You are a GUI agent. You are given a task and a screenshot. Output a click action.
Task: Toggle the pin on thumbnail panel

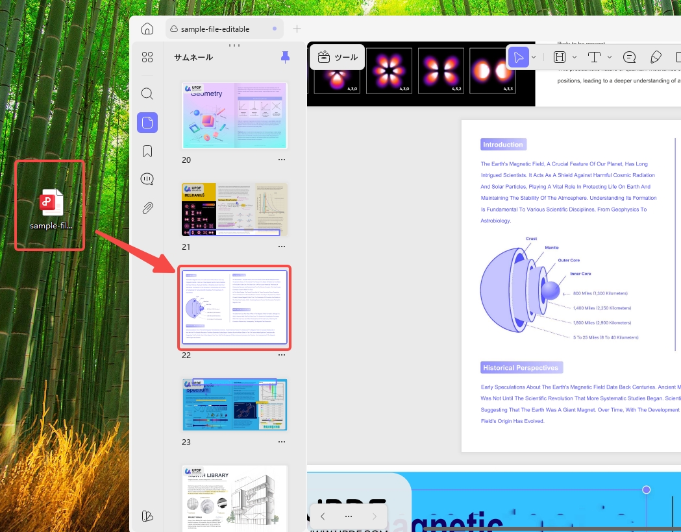(286, 57)
